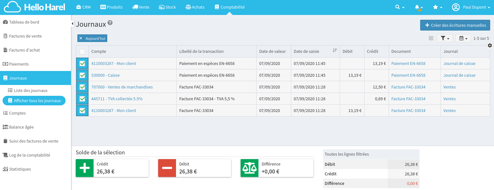The height and width of the screenshot is (190, 494).
Task: Open the Comptabilité top menu
Action: (x=229, y=7)
